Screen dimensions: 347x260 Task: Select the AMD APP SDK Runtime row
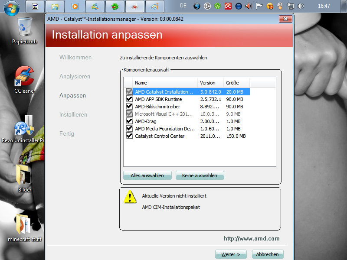coord(188,99)
